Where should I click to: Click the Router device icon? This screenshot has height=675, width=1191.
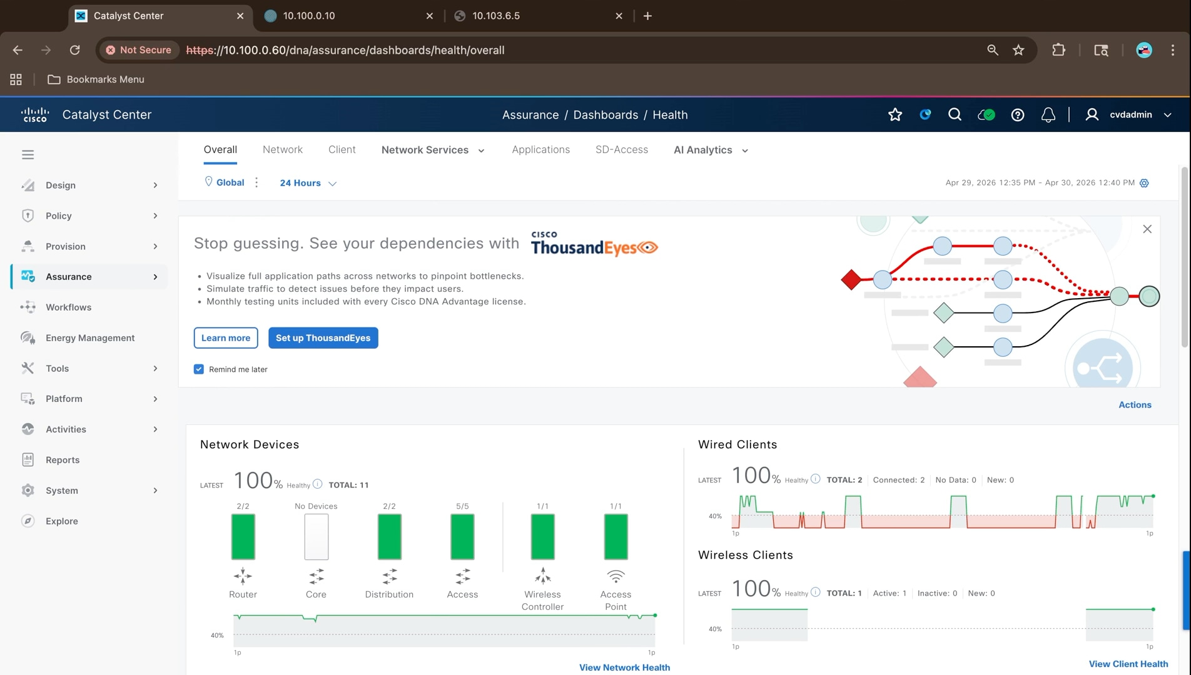point(243,576)
